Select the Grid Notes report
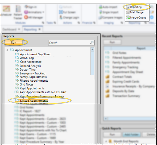Image resolution: width=157 pixels, height=145 pixels. tap(27, 84)
